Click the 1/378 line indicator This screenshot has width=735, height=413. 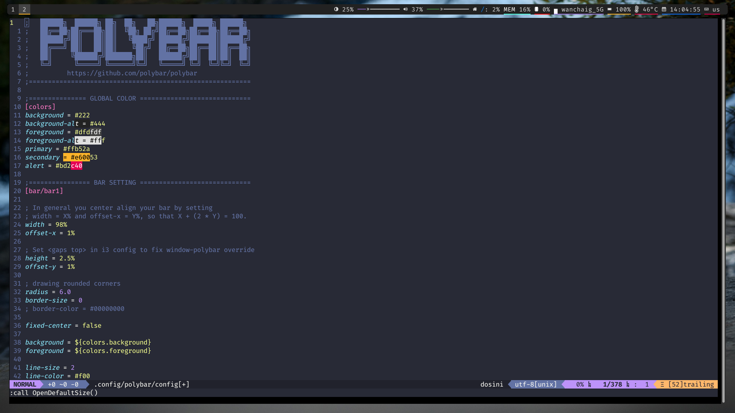(612, 384)
